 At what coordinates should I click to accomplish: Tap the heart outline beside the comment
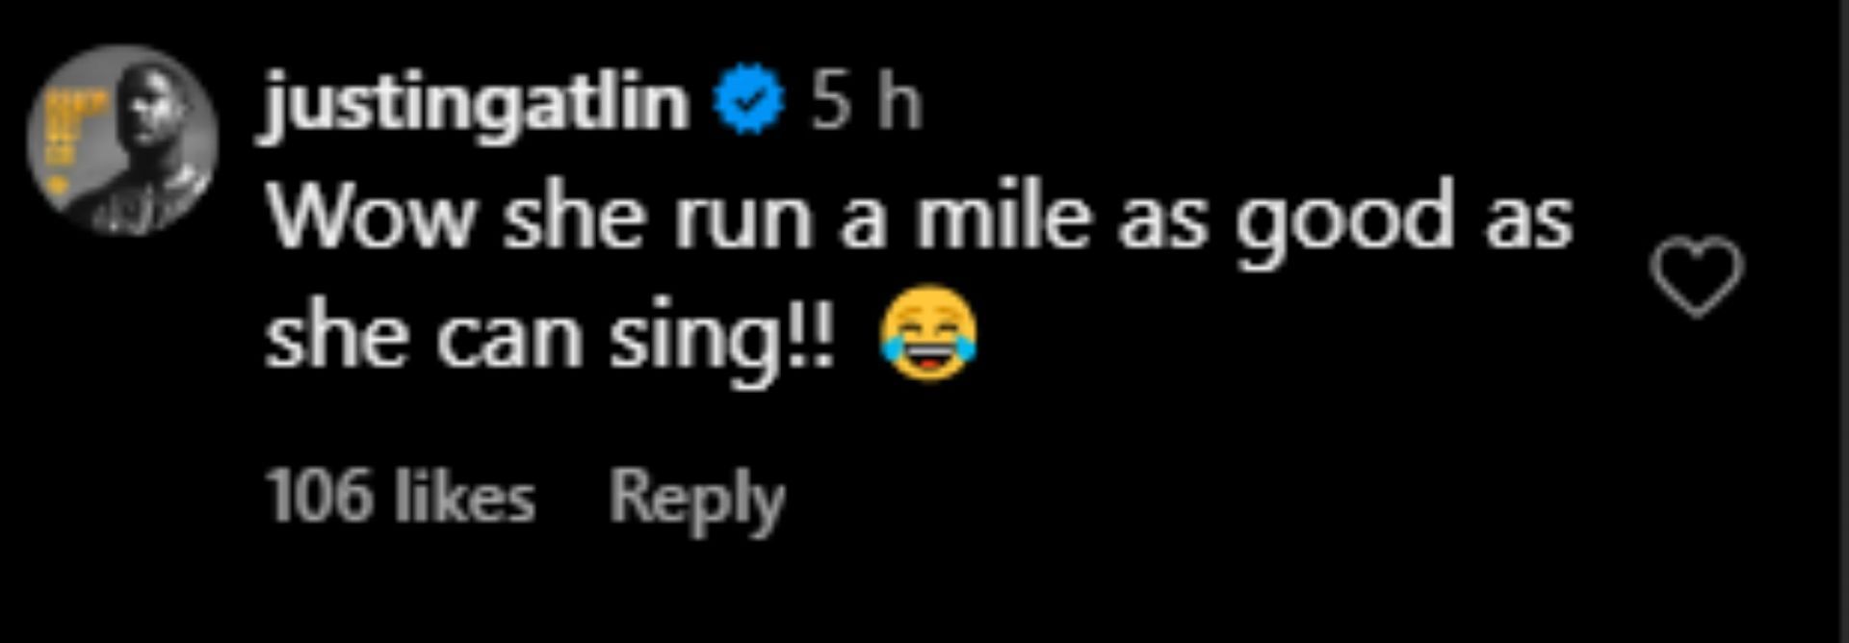point(1696,277)
